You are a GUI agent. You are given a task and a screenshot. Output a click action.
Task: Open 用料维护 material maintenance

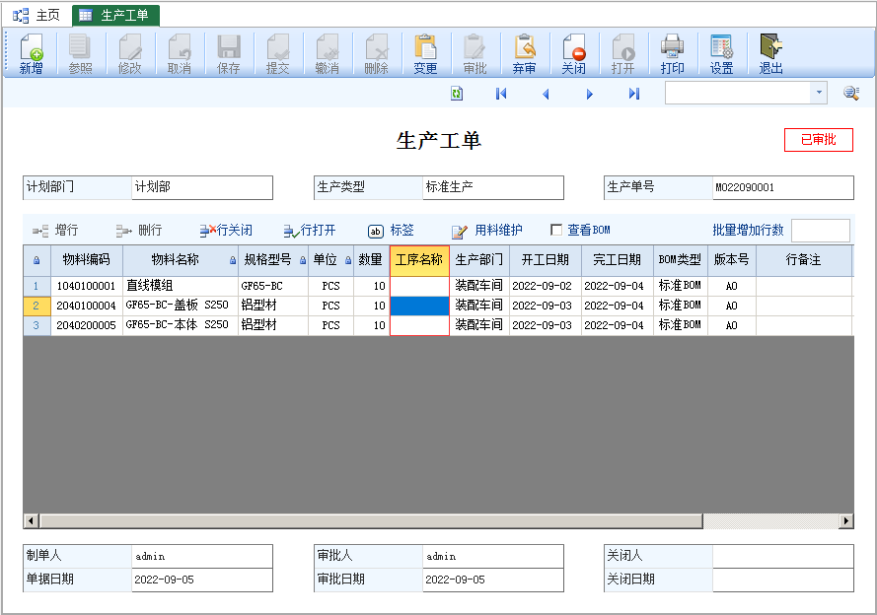point(486,231)
